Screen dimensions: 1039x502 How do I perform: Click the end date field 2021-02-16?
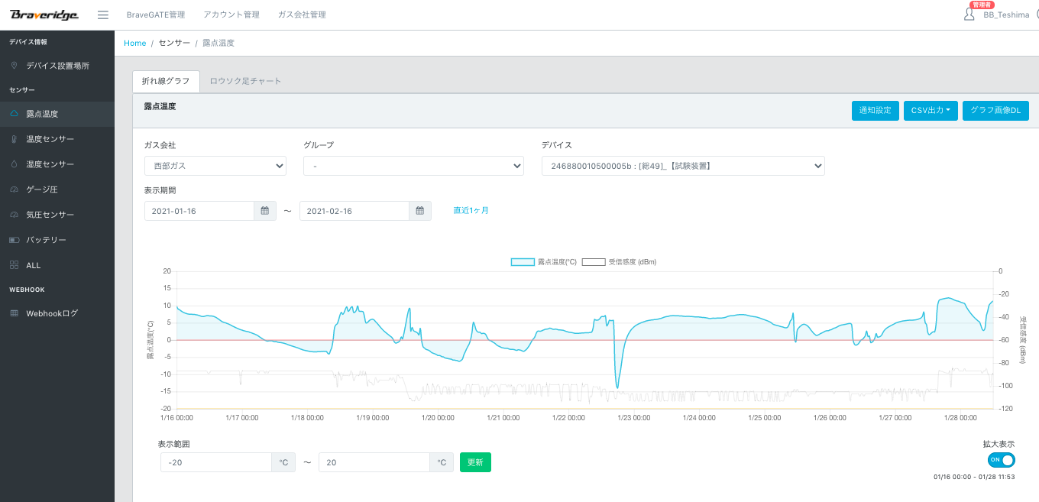(354, 211)
